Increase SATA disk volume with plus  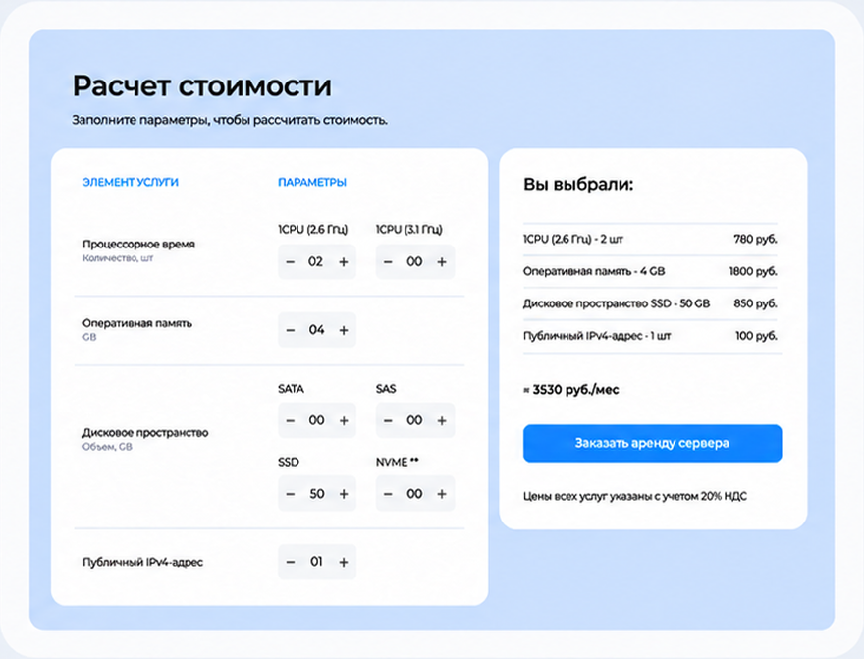click(344, 421)
